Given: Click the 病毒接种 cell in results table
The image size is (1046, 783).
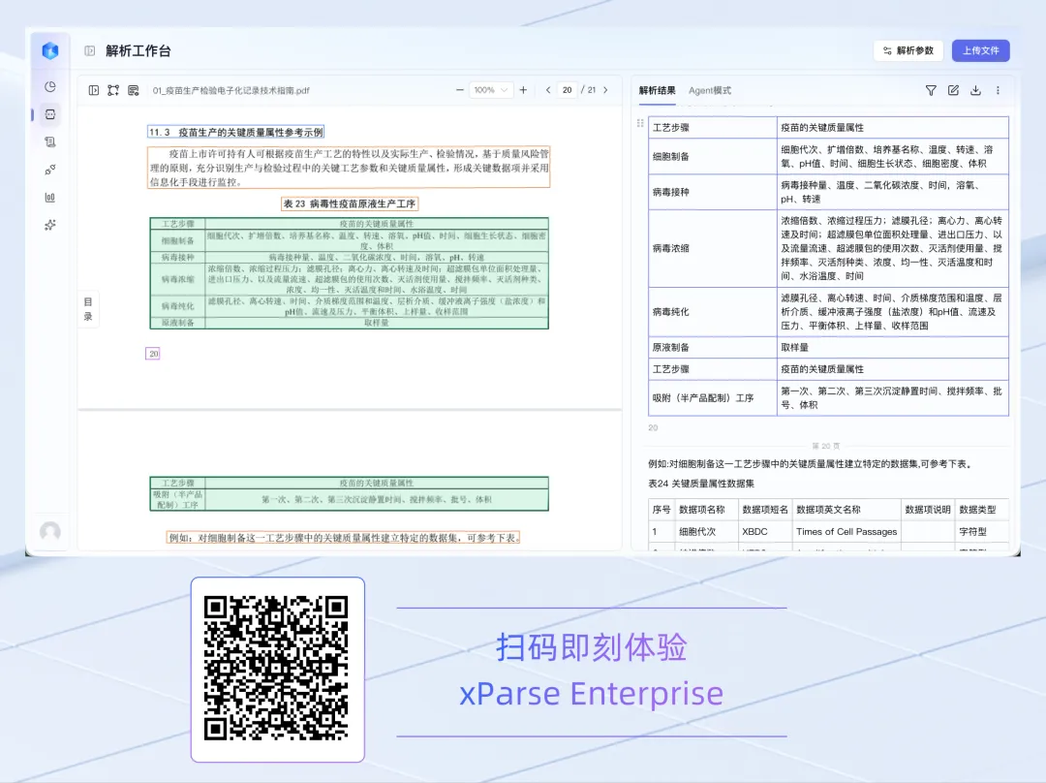Looking at the screenshot, I should [713, 192].
